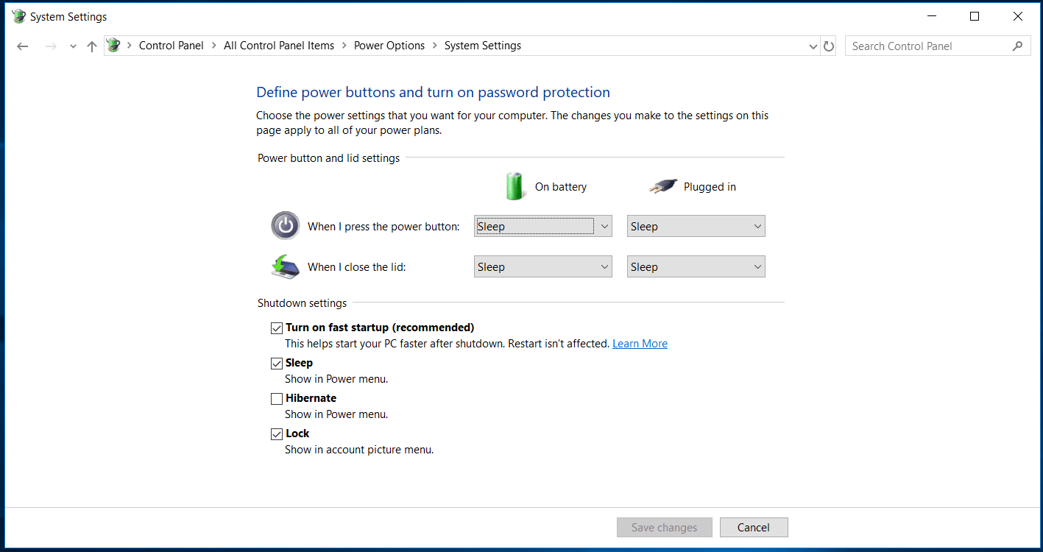The width and height of the screenshot is (1043, 552).
Task: Click the laptop lid close icon
Action: tap(286, 266)
